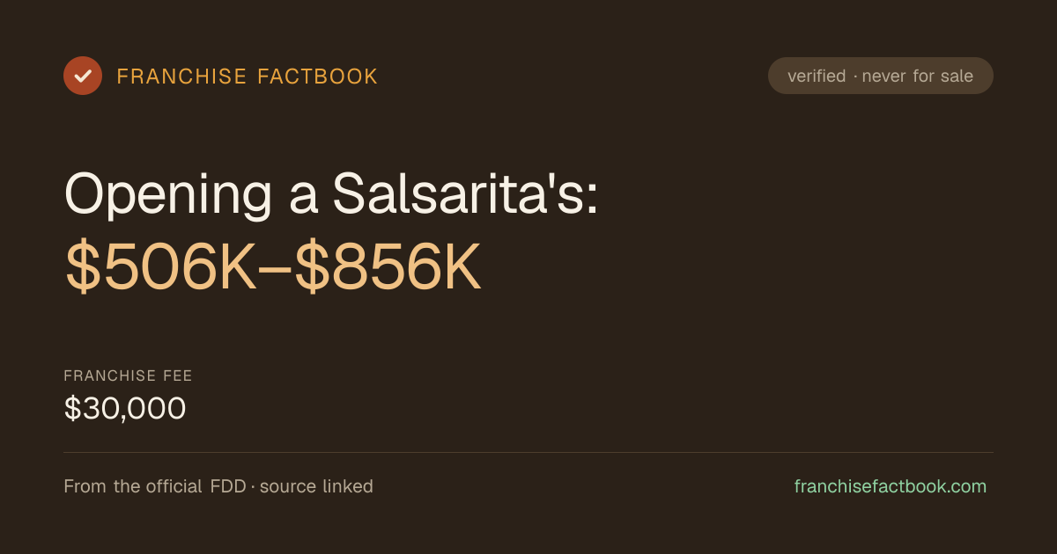Viewport: 1057px width, 554px height.
Task: Select the $856K upper figure
Action: click(388, 269)
